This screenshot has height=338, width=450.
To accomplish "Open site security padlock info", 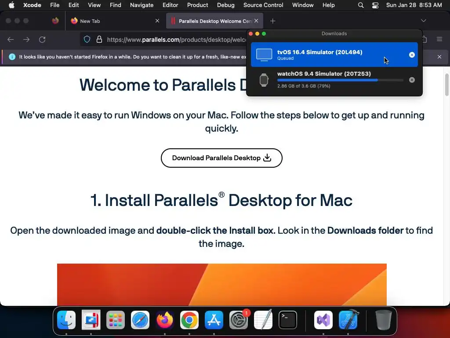I will (x=99, y=39).
